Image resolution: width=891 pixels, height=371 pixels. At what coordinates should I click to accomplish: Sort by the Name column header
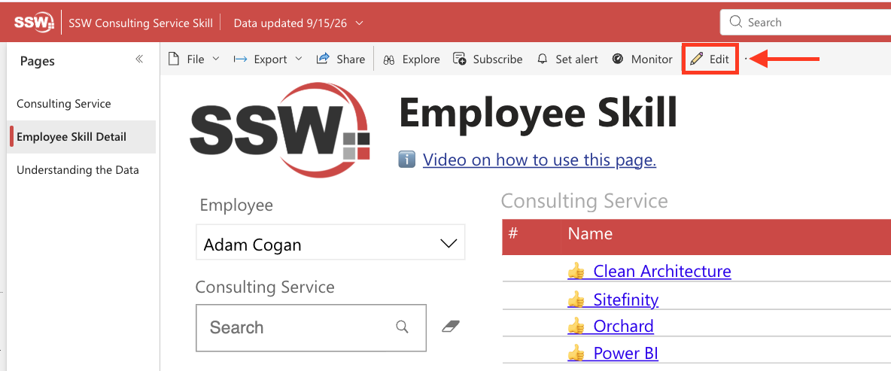pos(590,233)
